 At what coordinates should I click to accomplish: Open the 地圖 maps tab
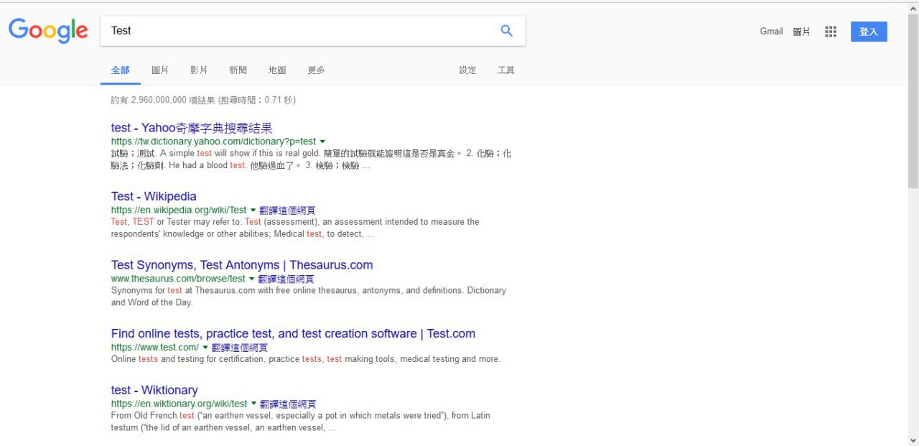pos(277,70)
